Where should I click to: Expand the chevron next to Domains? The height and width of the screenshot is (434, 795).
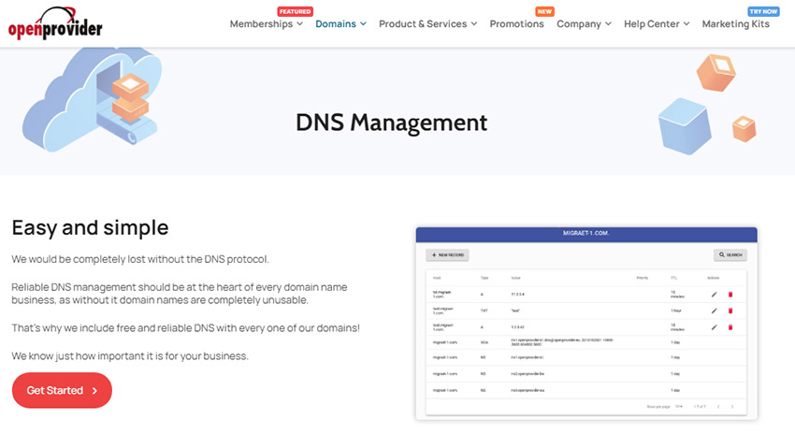coord(363,23)
